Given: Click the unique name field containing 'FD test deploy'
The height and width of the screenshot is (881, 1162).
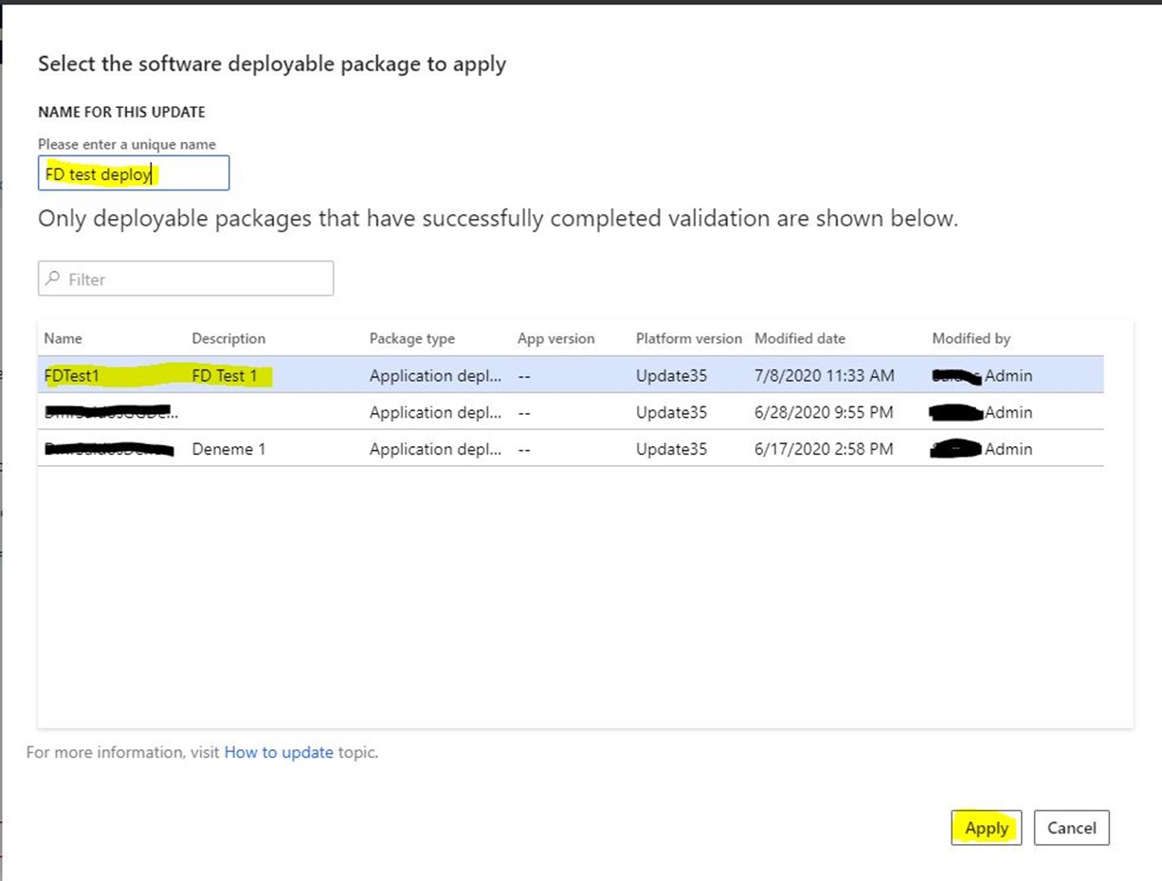Looking at the screenshot, I should pos(134,173).
